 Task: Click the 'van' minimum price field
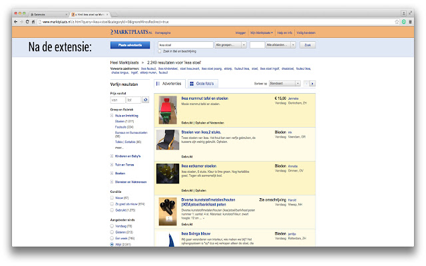click(118, 100)
